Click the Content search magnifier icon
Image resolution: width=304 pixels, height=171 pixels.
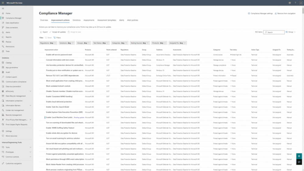tap(3, 77)
